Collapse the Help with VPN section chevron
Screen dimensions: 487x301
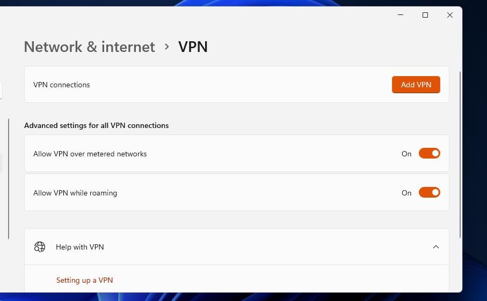pos(435,247)
